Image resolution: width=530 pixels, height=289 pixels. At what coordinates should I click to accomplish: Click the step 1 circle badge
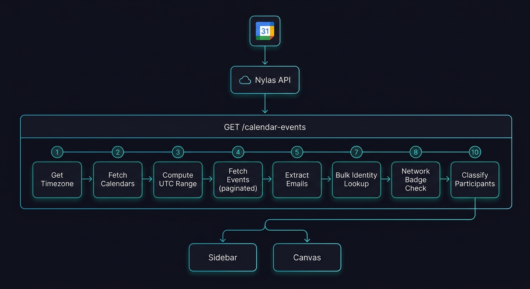(x=57, y=152)
